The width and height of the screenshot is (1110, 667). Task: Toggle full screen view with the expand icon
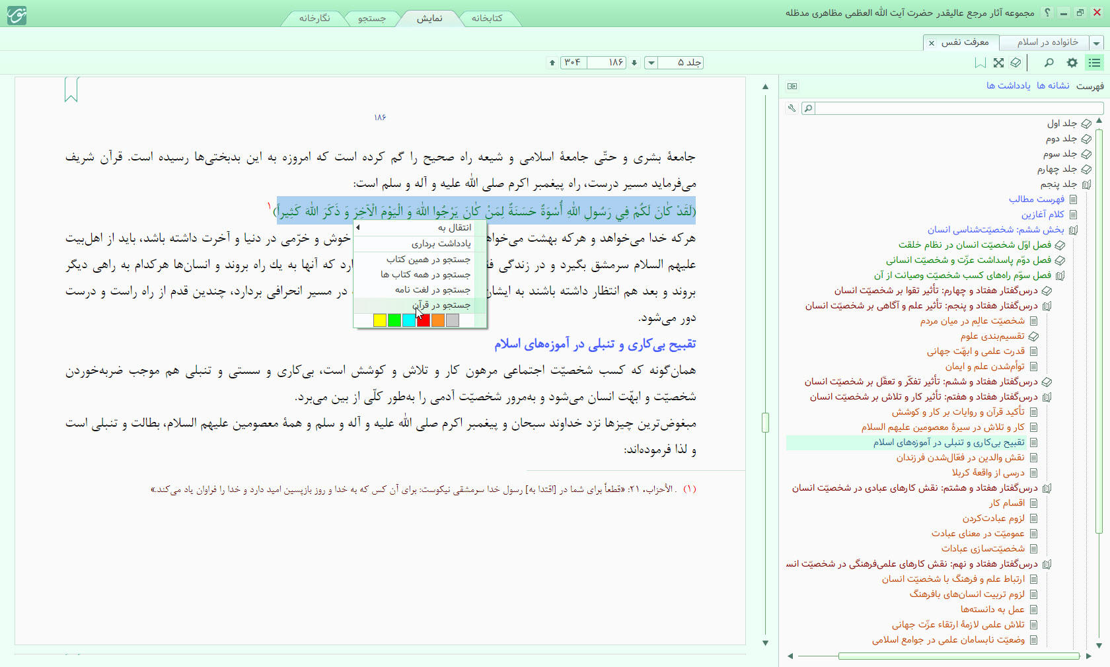point(998,63)
